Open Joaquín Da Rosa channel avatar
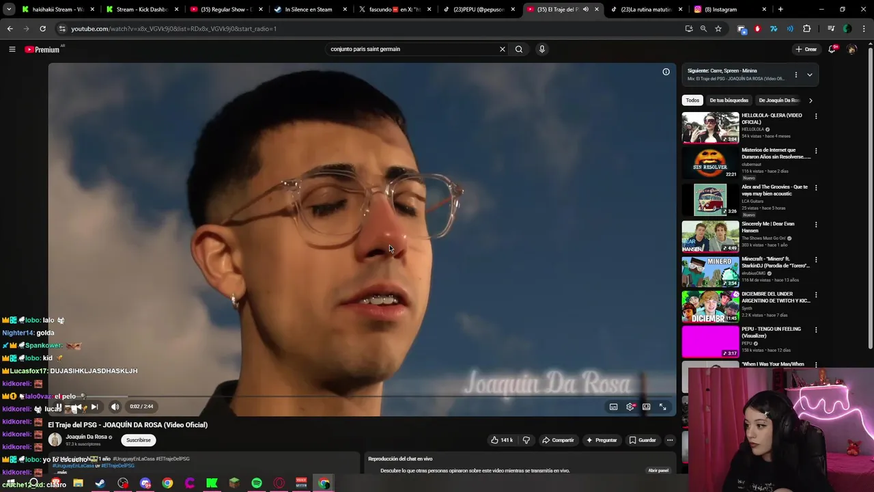The image size is (874, 492). coord(55,440)
